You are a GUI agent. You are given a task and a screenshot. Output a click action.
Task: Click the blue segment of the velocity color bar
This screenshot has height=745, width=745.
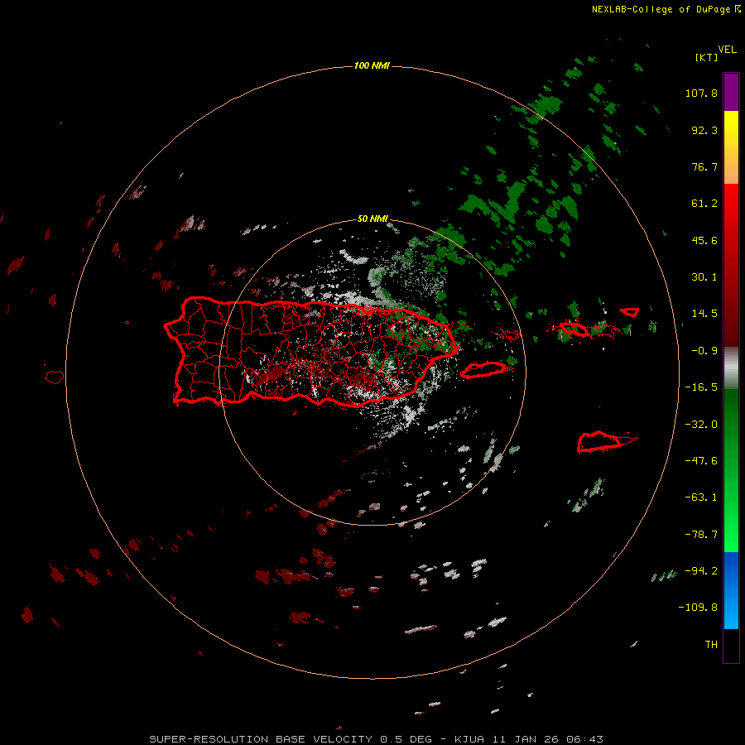pos(731,590)
